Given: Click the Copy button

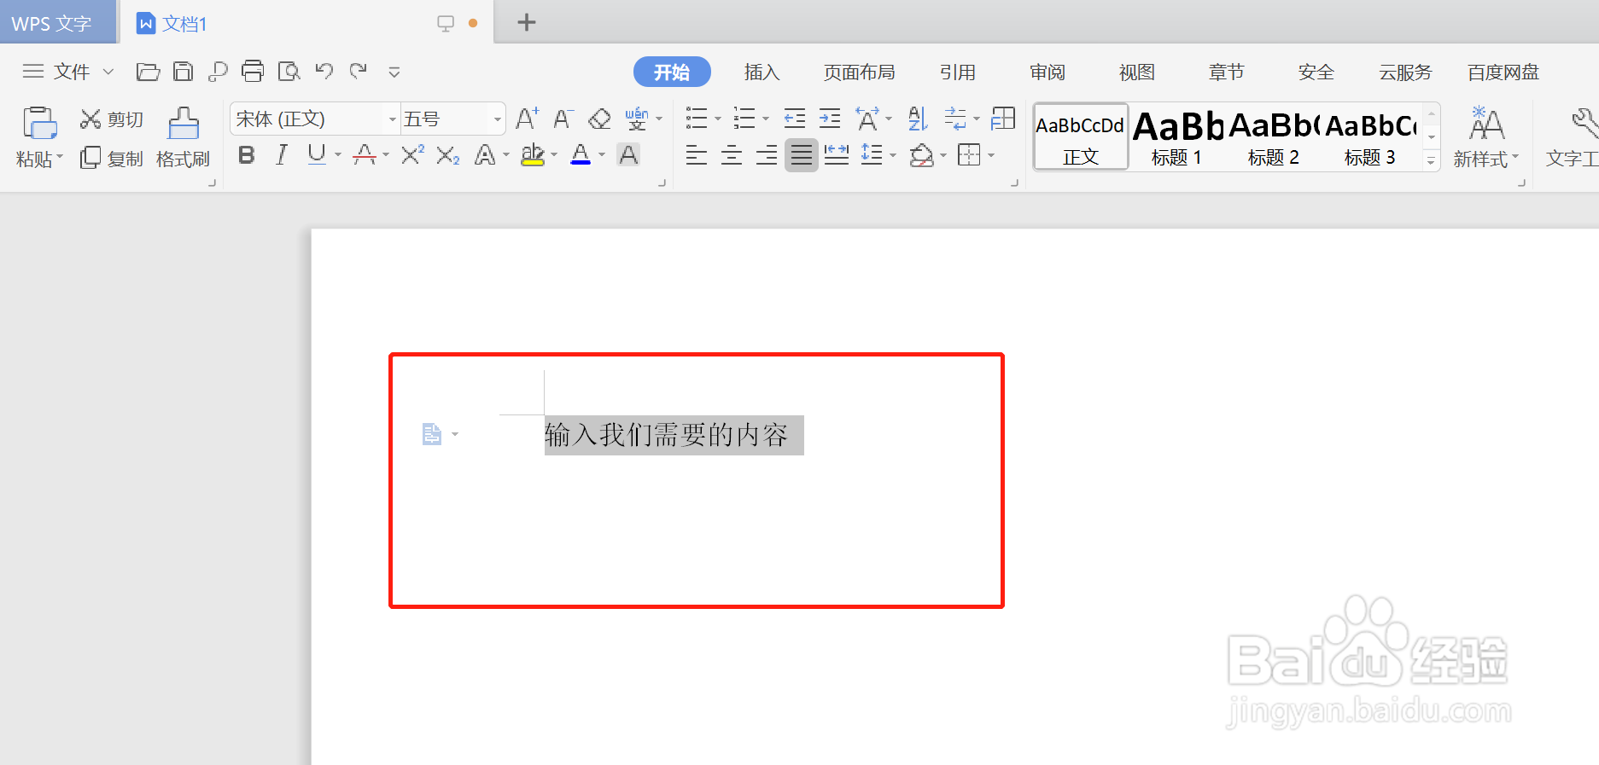Looking at the screenshot, I should click(x=111, y=158).
